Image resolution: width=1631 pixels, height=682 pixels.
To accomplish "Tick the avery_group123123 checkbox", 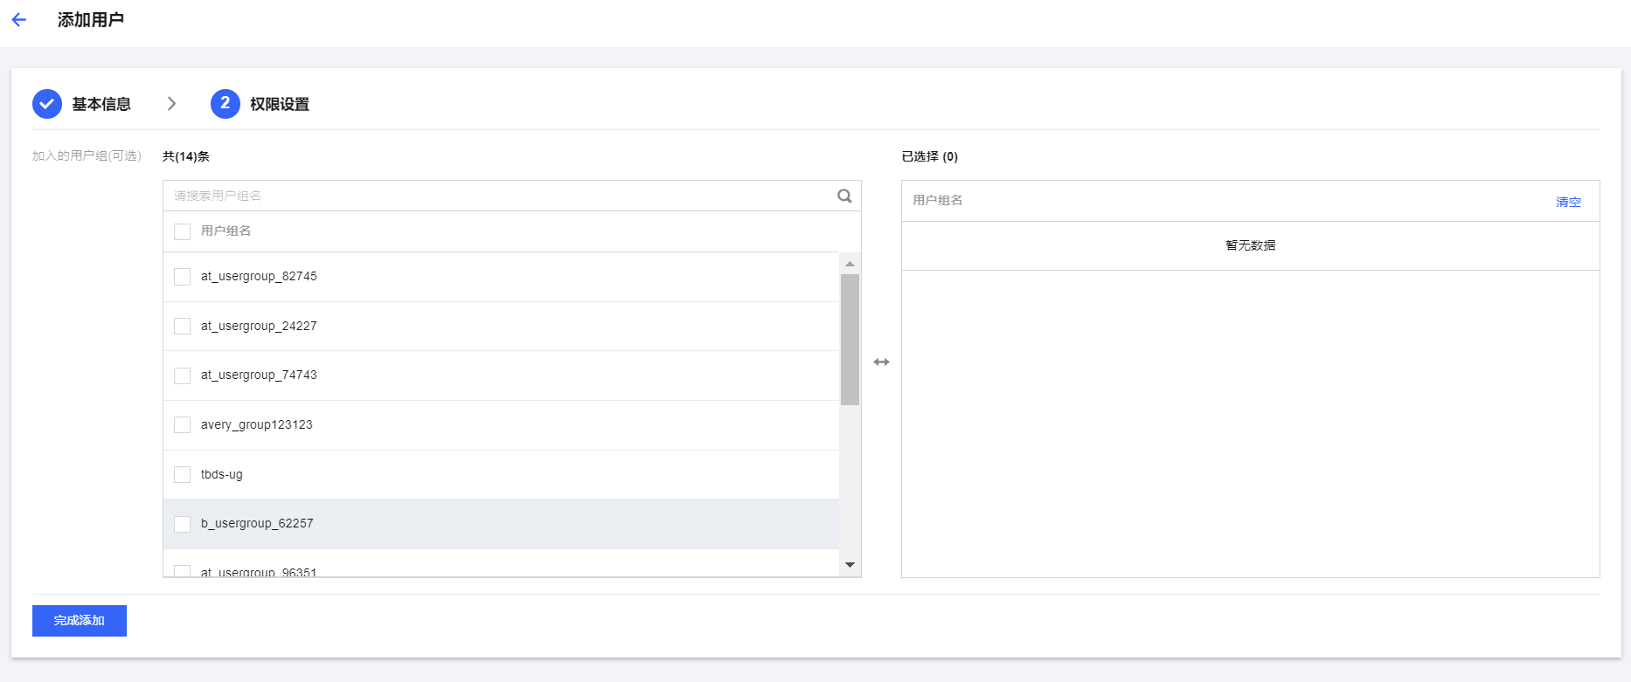I will click(x=183, y=425).
